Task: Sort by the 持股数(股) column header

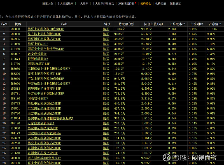Action: tap(127, 24)
